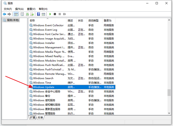The height and width of the screenshot is (126, 173).
Task: Select Windows 感知模拟服务 row
Action: (72, 105)
